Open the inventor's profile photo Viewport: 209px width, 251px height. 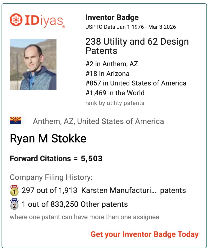[33, 65]
